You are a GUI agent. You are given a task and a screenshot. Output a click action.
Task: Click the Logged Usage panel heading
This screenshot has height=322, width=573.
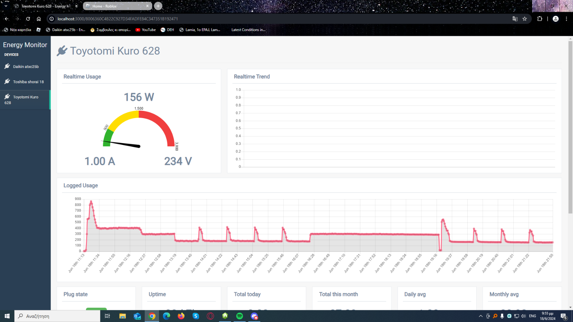tap(81, 185)
